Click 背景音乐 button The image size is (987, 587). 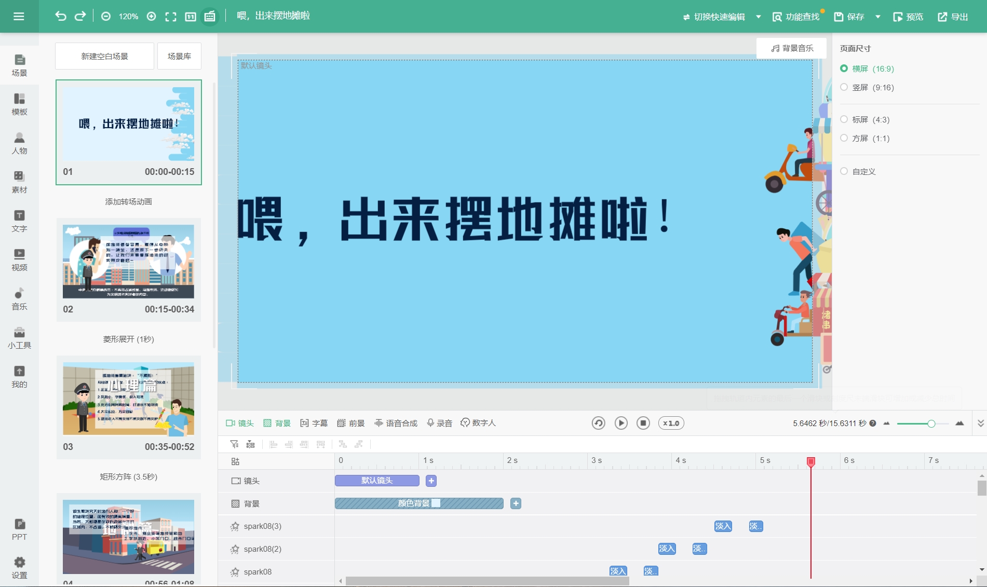pos(792,48)
